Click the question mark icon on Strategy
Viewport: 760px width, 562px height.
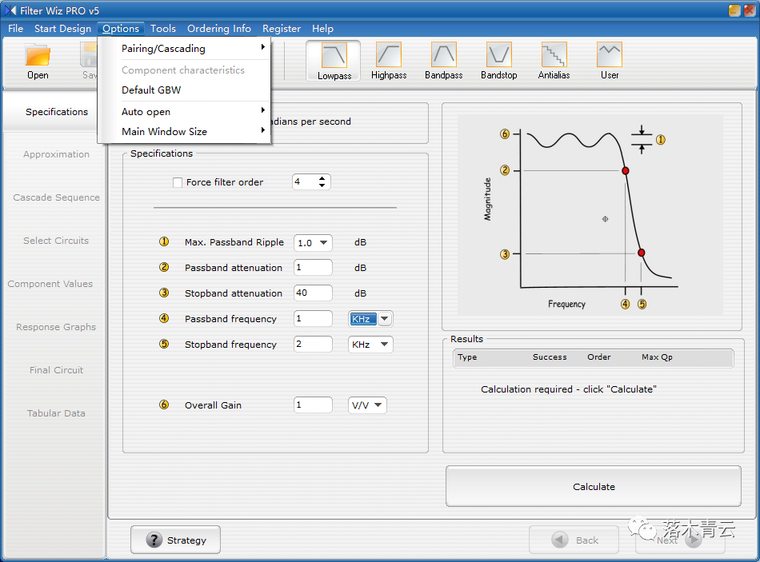pyautogui.click(x=154, y=540)
